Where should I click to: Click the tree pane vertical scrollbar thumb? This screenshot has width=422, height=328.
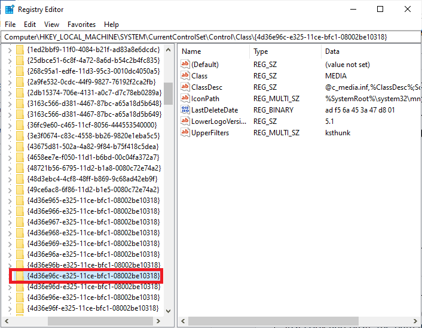point(168,93)
